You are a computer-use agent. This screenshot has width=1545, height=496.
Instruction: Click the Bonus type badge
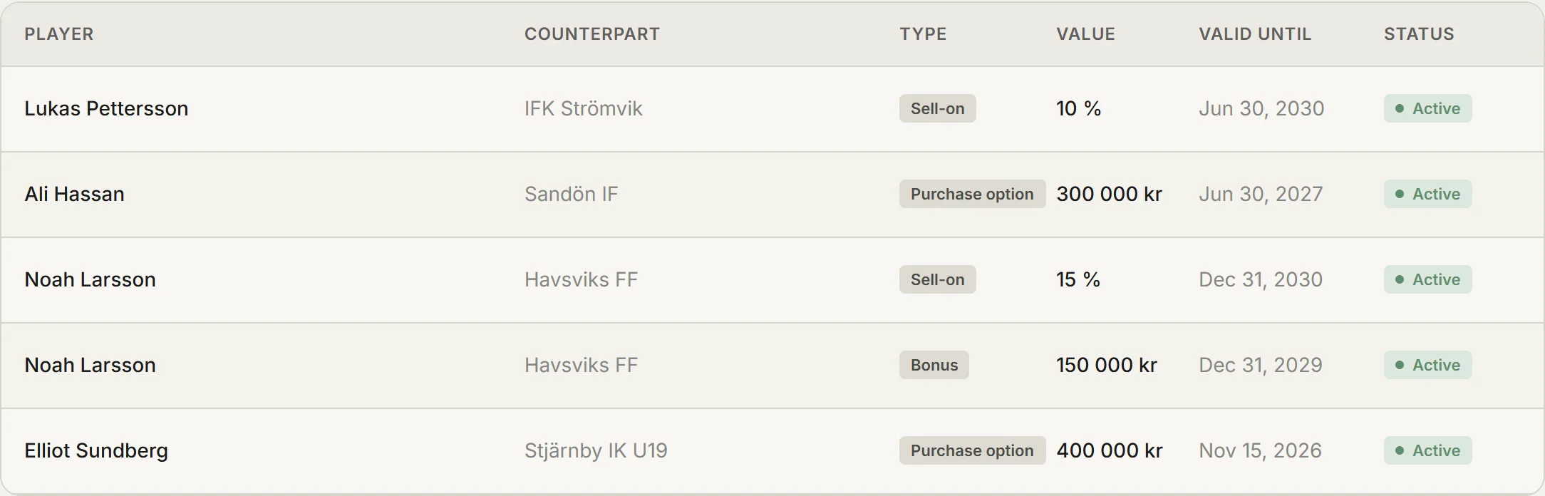point(934,365)
